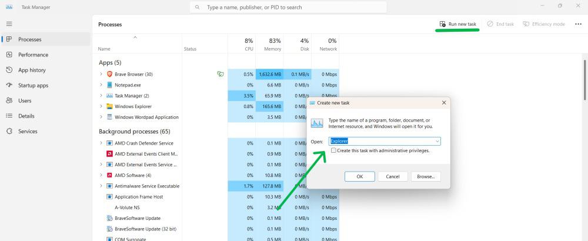Click the Application Frame Host icon

[x=109, y=197]
